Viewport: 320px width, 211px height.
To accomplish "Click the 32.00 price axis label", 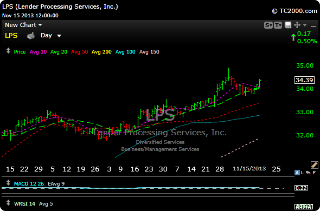I will [x=305, y=135].
